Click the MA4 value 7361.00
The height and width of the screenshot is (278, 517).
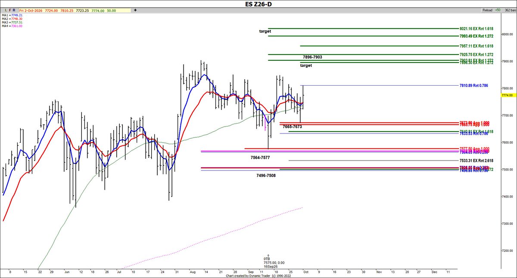click(x=17, y=26)
